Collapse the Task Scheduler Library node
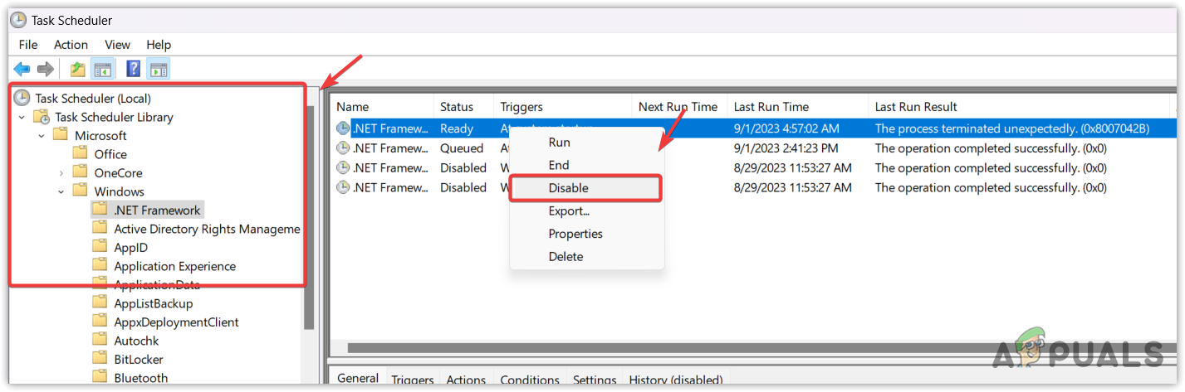This screenshot has width=1185, height=392. pos(22,117)
